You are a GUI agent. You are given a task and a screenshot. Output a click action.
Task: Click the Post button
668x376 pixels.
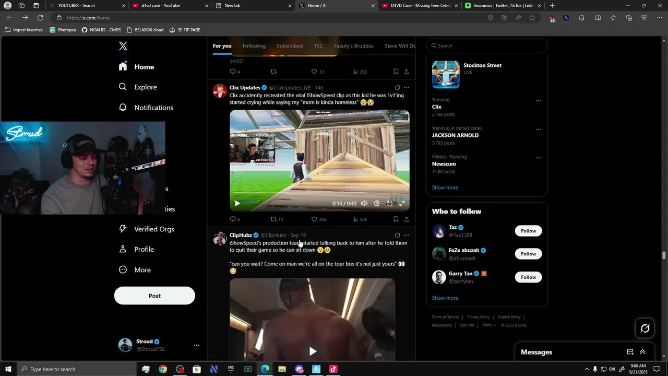(154, 296)
